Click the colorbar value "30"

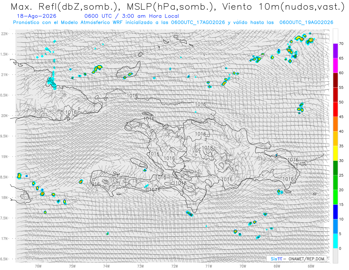click(x=341, y=161)
